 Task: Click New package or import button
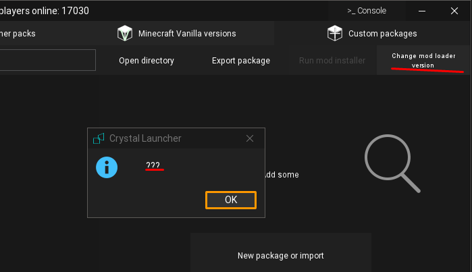coord(281,256)
